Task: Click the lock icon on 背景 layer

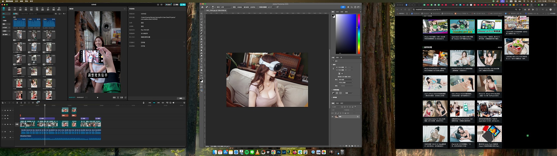Action: 357,117
